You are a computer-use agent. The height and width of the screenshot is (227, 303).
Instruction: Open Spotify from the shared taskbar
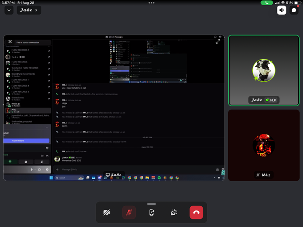(x=159, y=178)
